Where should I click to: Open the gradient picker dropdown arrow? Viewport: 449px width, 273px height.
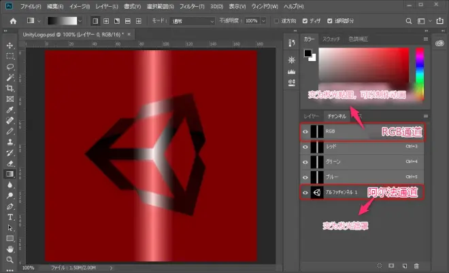[80, 21]
